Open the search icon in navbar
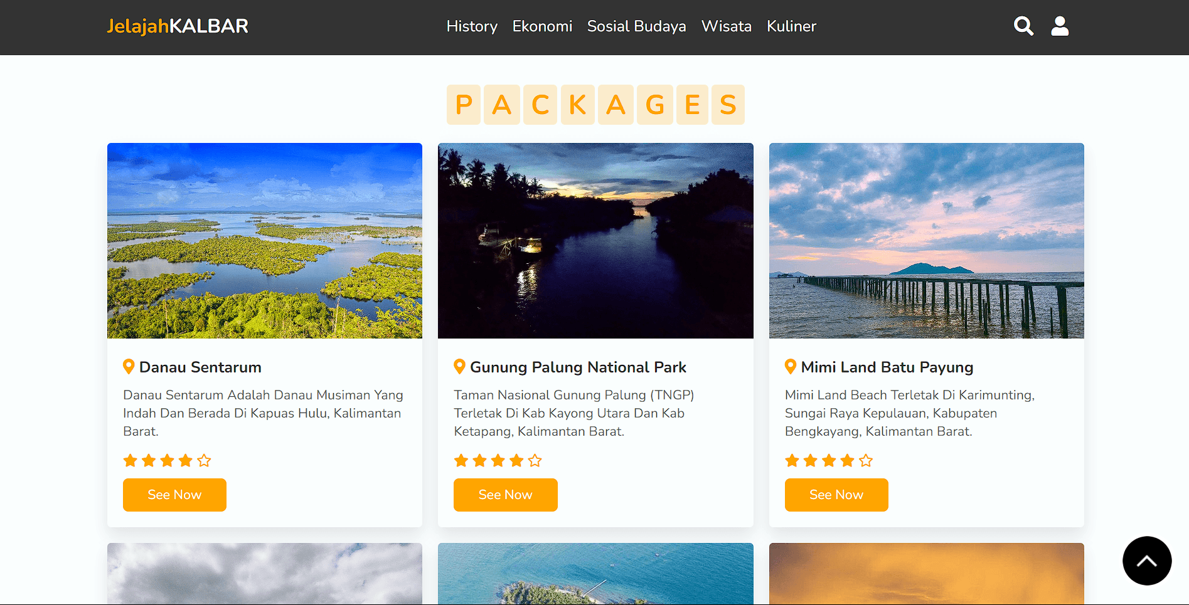 click(x=1023, y=26)
